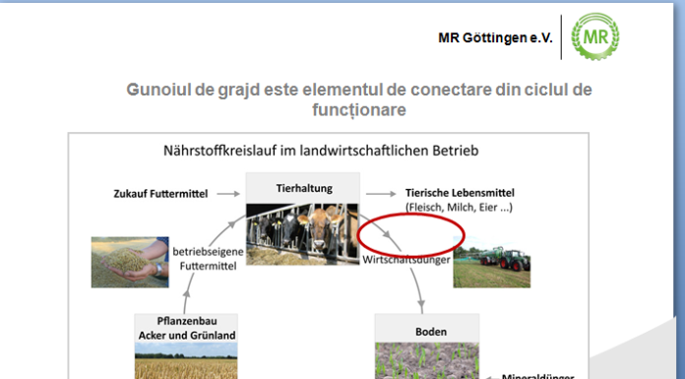This screenshot has height=379, width=685.
Task: Select the betriebseigene Futtermittel text
Action: (208, 259)
